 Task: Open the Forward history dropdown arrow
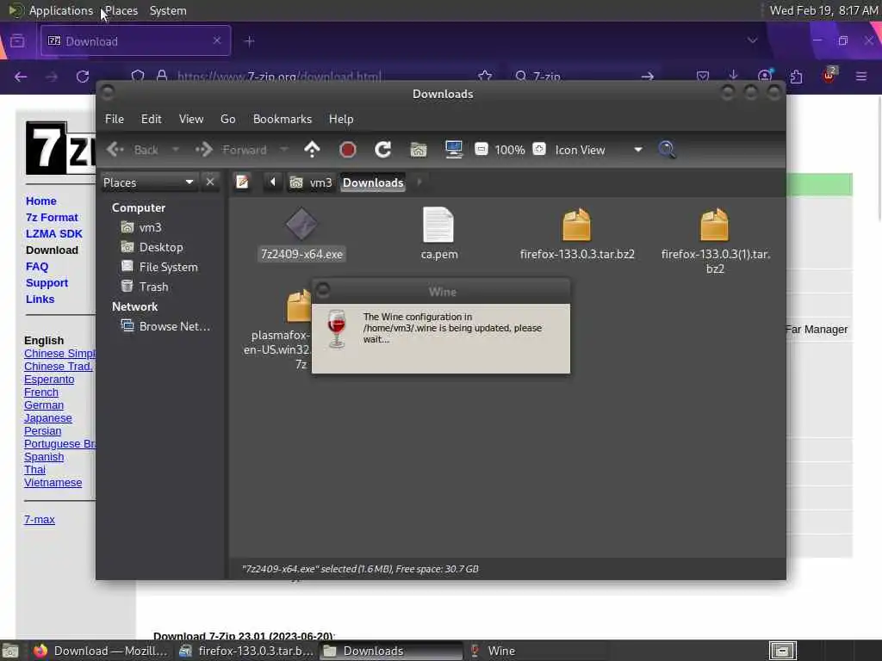click(x=284, y=150)
